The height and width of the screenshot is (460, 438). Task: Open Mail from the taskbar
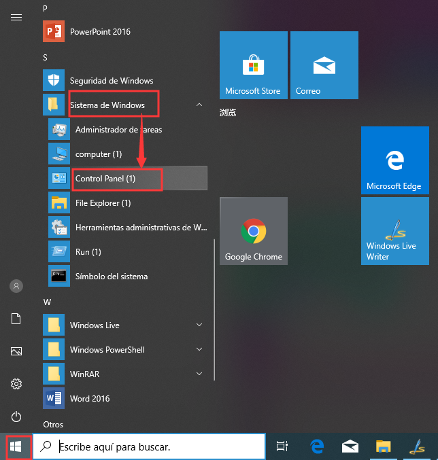point(350,446)
